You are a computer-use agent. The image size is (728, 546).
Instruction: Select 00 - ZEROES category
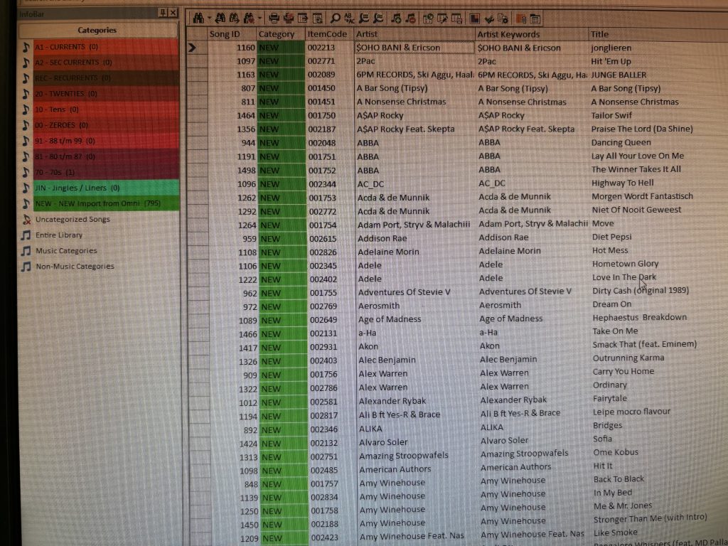click(106, 125)
